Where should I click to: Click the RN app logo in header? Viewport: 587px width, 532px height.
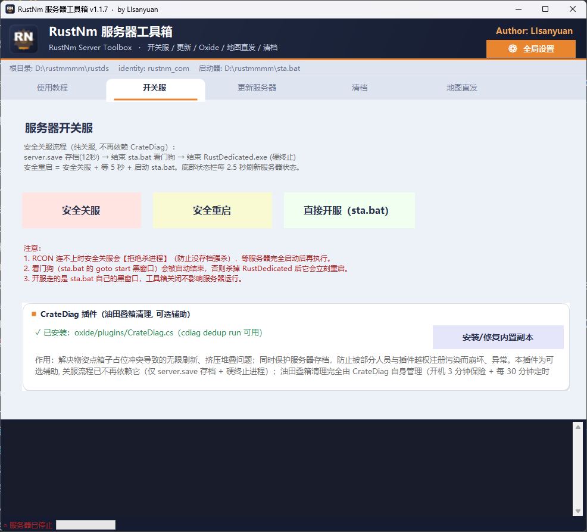23,39
